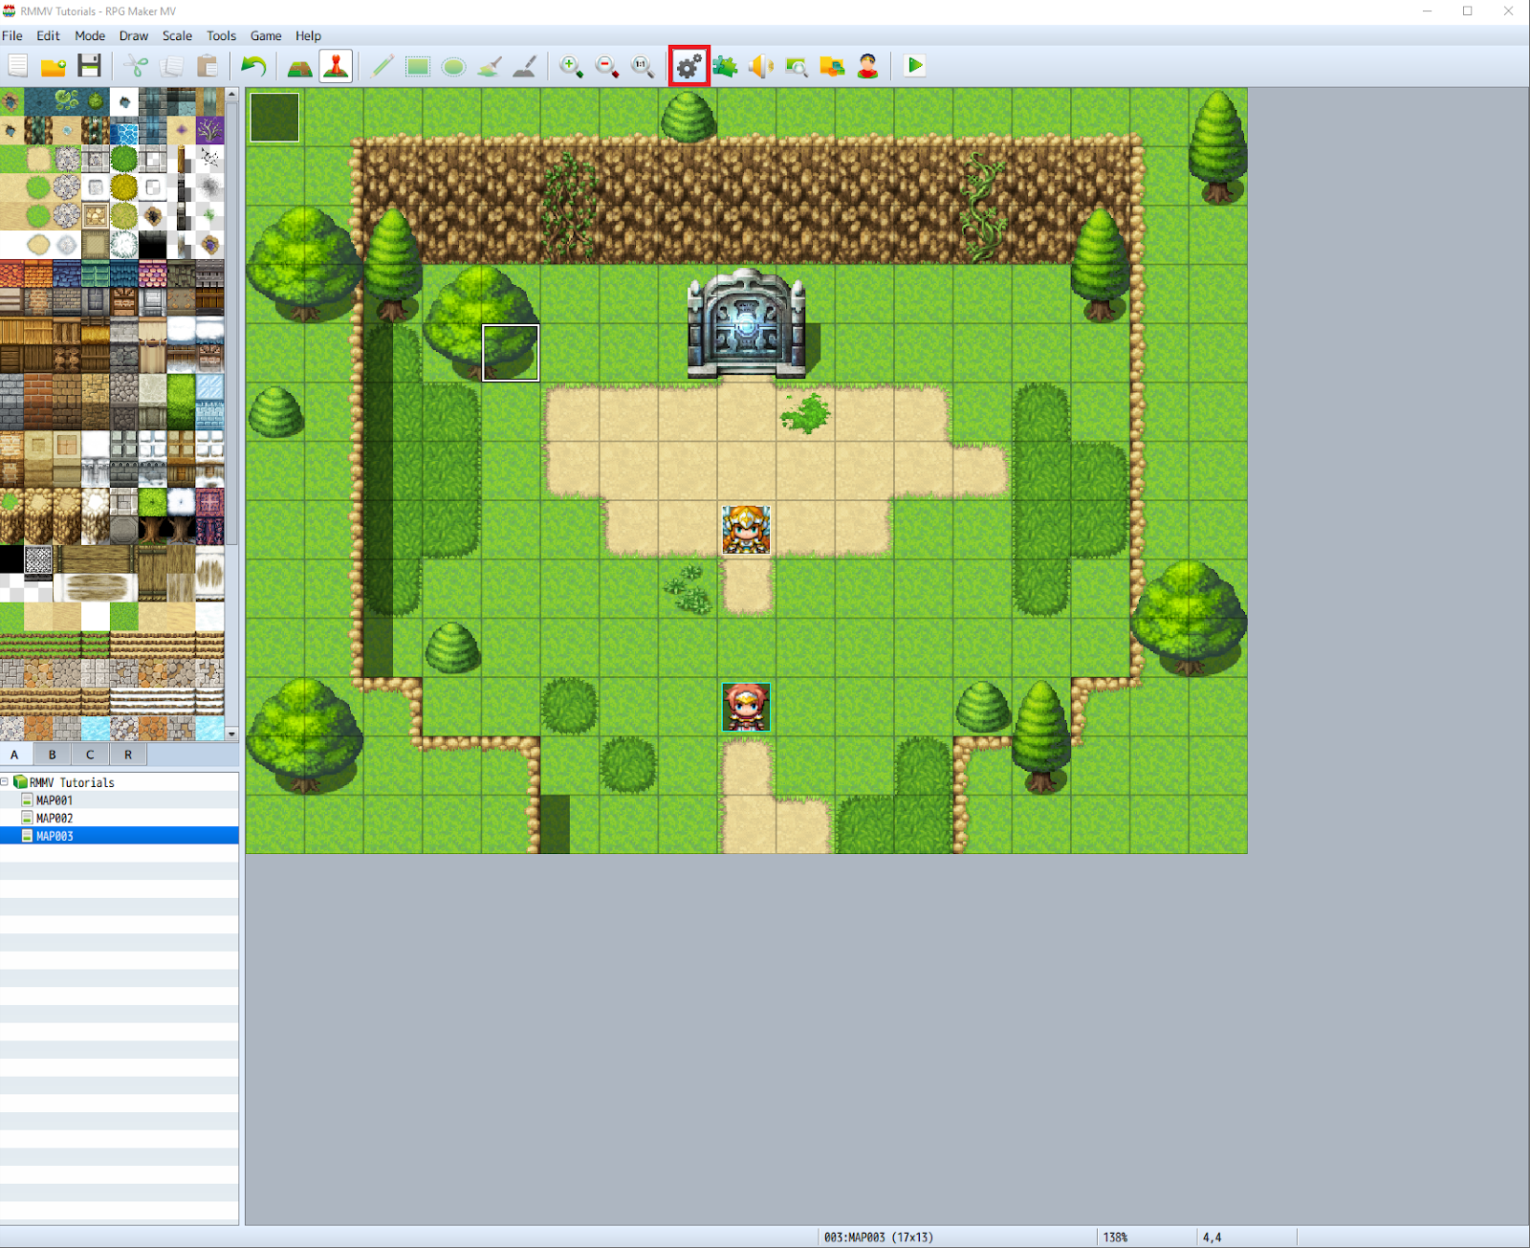Zoom in on the map
This screenshot has height=1248, width=1530.
[571, 66]
